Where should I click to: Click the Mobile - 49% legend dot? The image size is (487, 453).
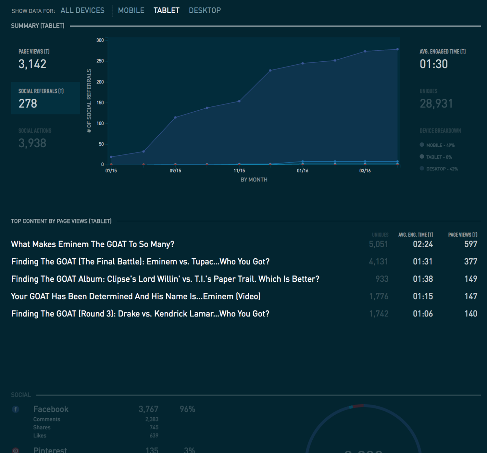pos(422,145)
